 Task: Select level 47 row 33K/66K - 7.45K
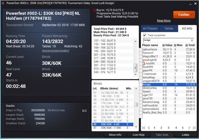tap(113, 128)
